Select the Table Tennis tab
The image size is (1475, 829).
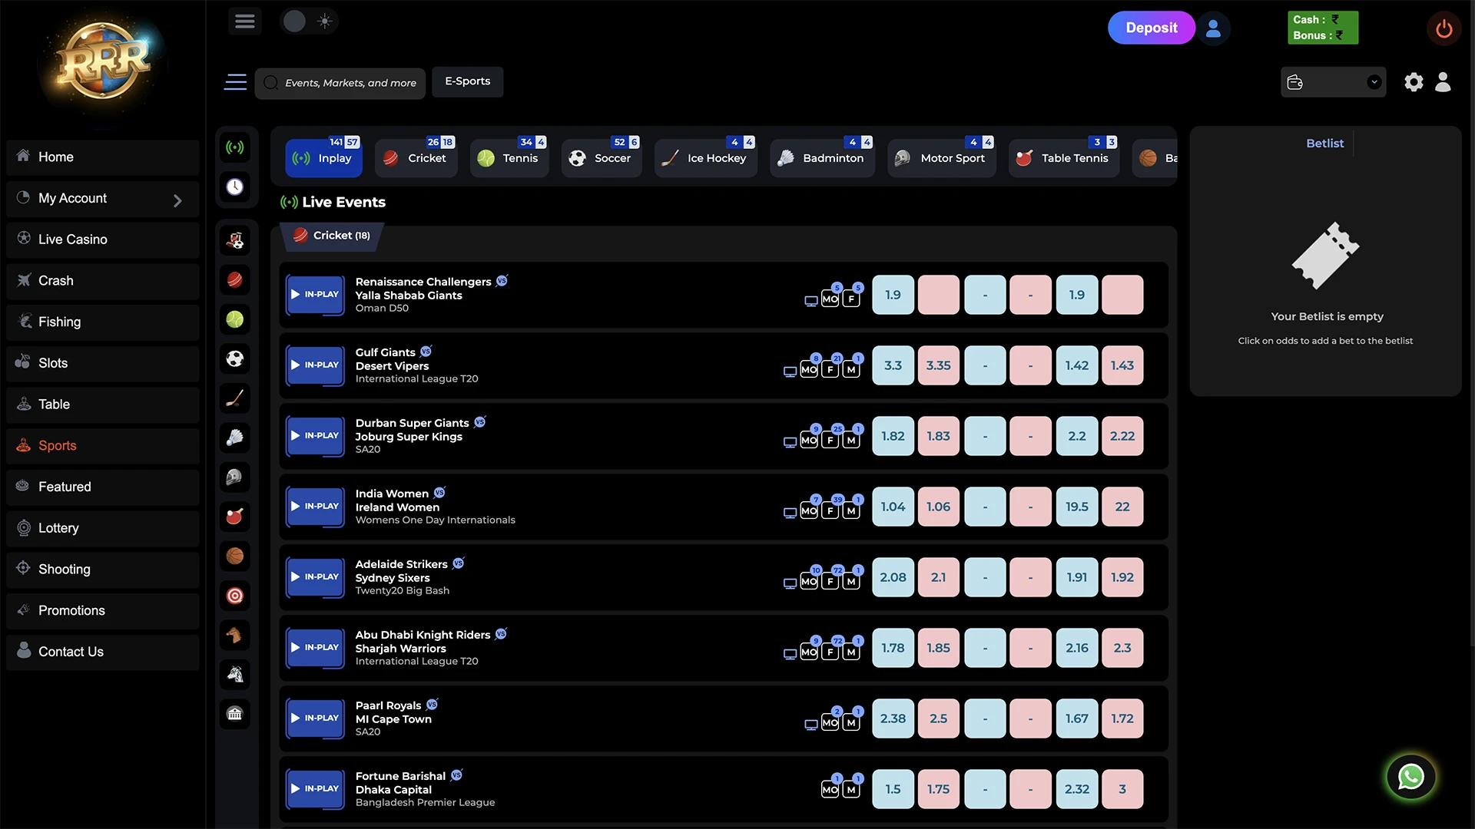[1064, 158]
